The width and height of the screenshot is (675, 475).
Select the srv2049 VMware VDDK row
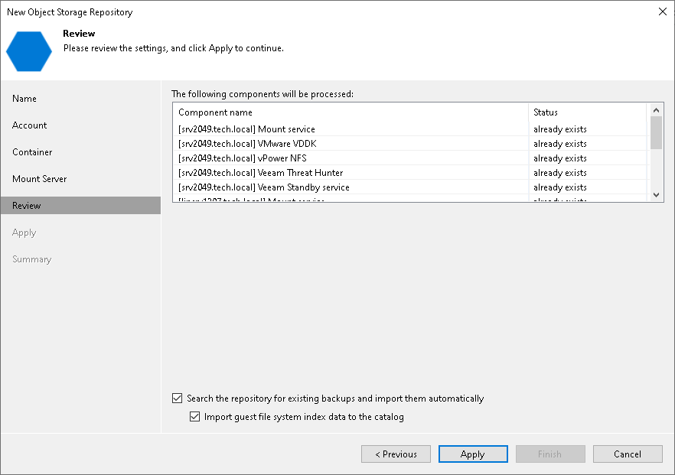(410, 144)
